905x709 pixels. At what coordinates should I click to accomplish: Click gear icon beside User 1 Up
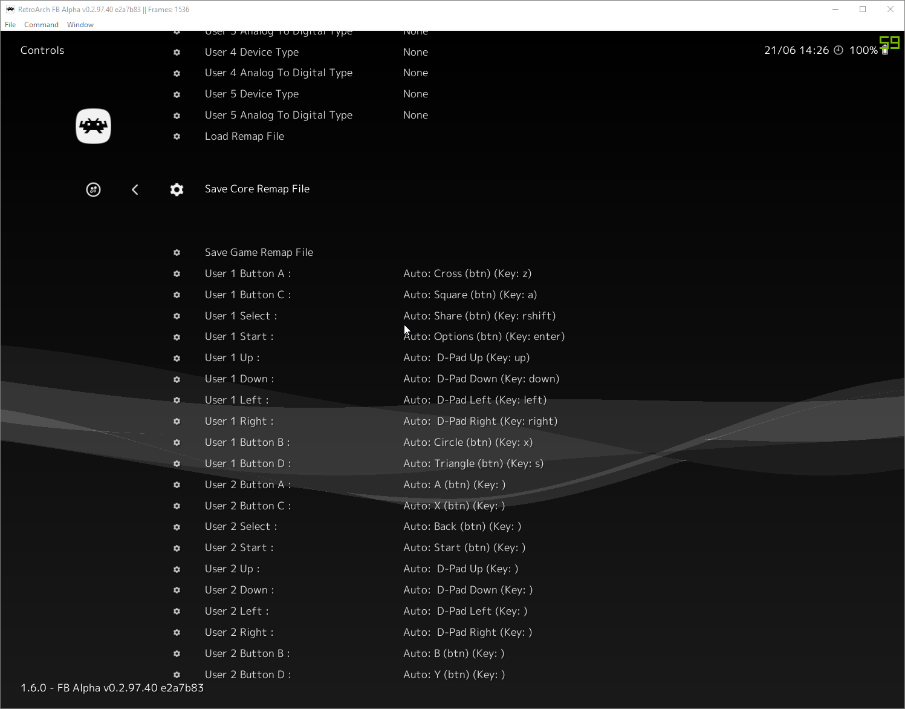(177, 358)
